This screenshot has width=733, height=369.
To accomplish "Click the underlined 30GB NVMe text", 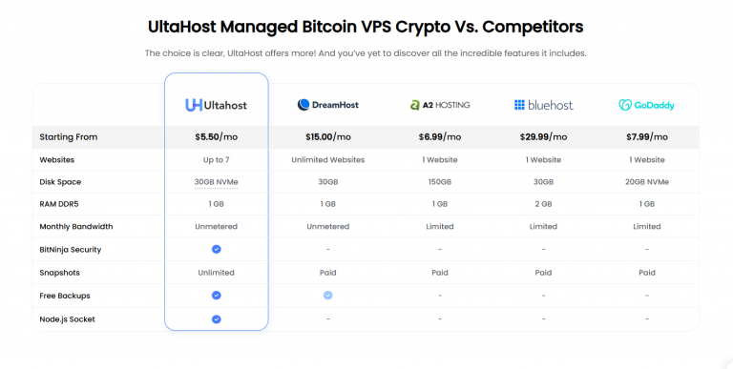I will pos(216,182).
